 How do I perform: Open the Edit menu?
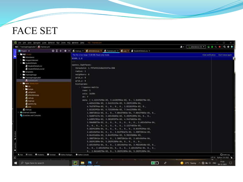[x=24, y=43]
